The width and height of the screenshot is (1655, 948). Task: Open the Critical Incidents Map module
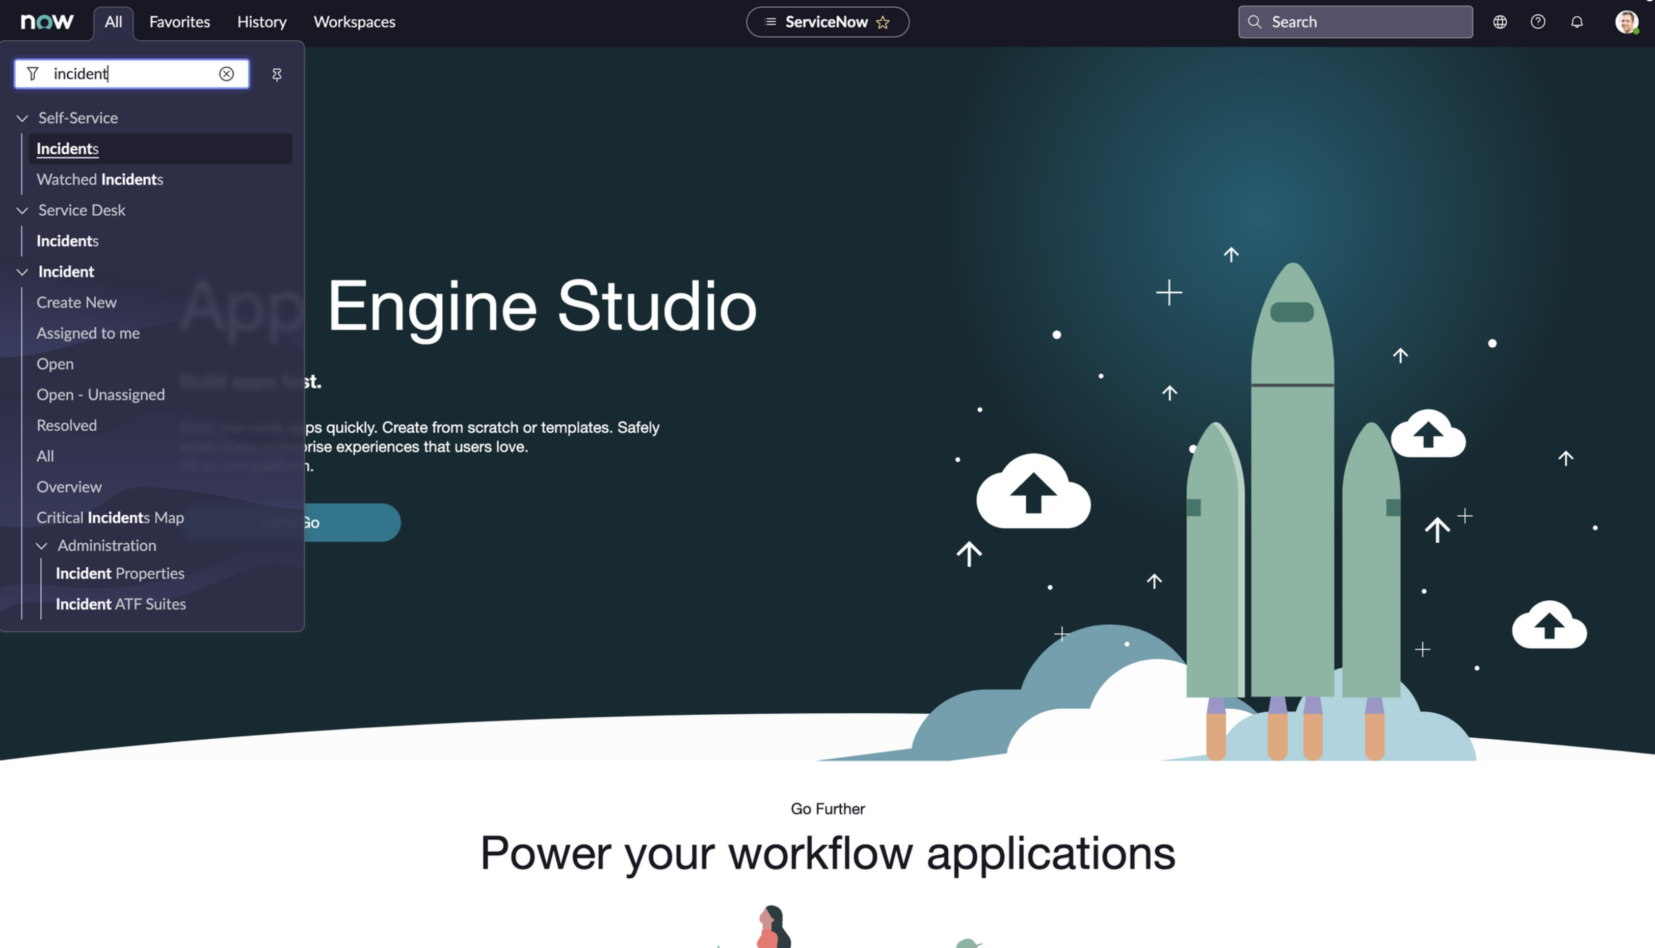tap(110, 518)
